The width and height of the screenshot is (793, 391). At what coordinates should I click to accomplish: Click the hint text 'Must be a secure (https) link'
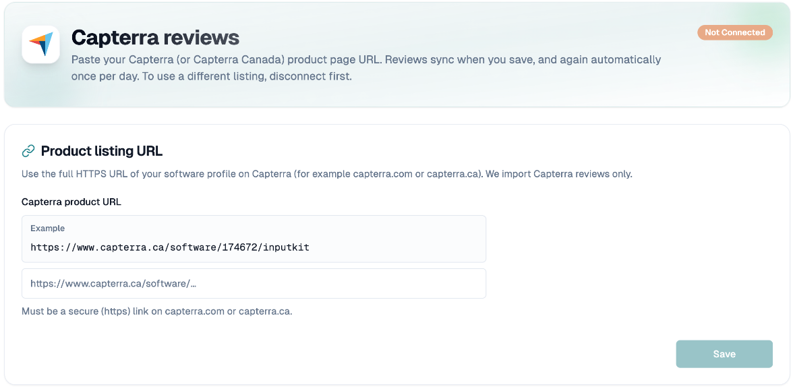[157, 311]
